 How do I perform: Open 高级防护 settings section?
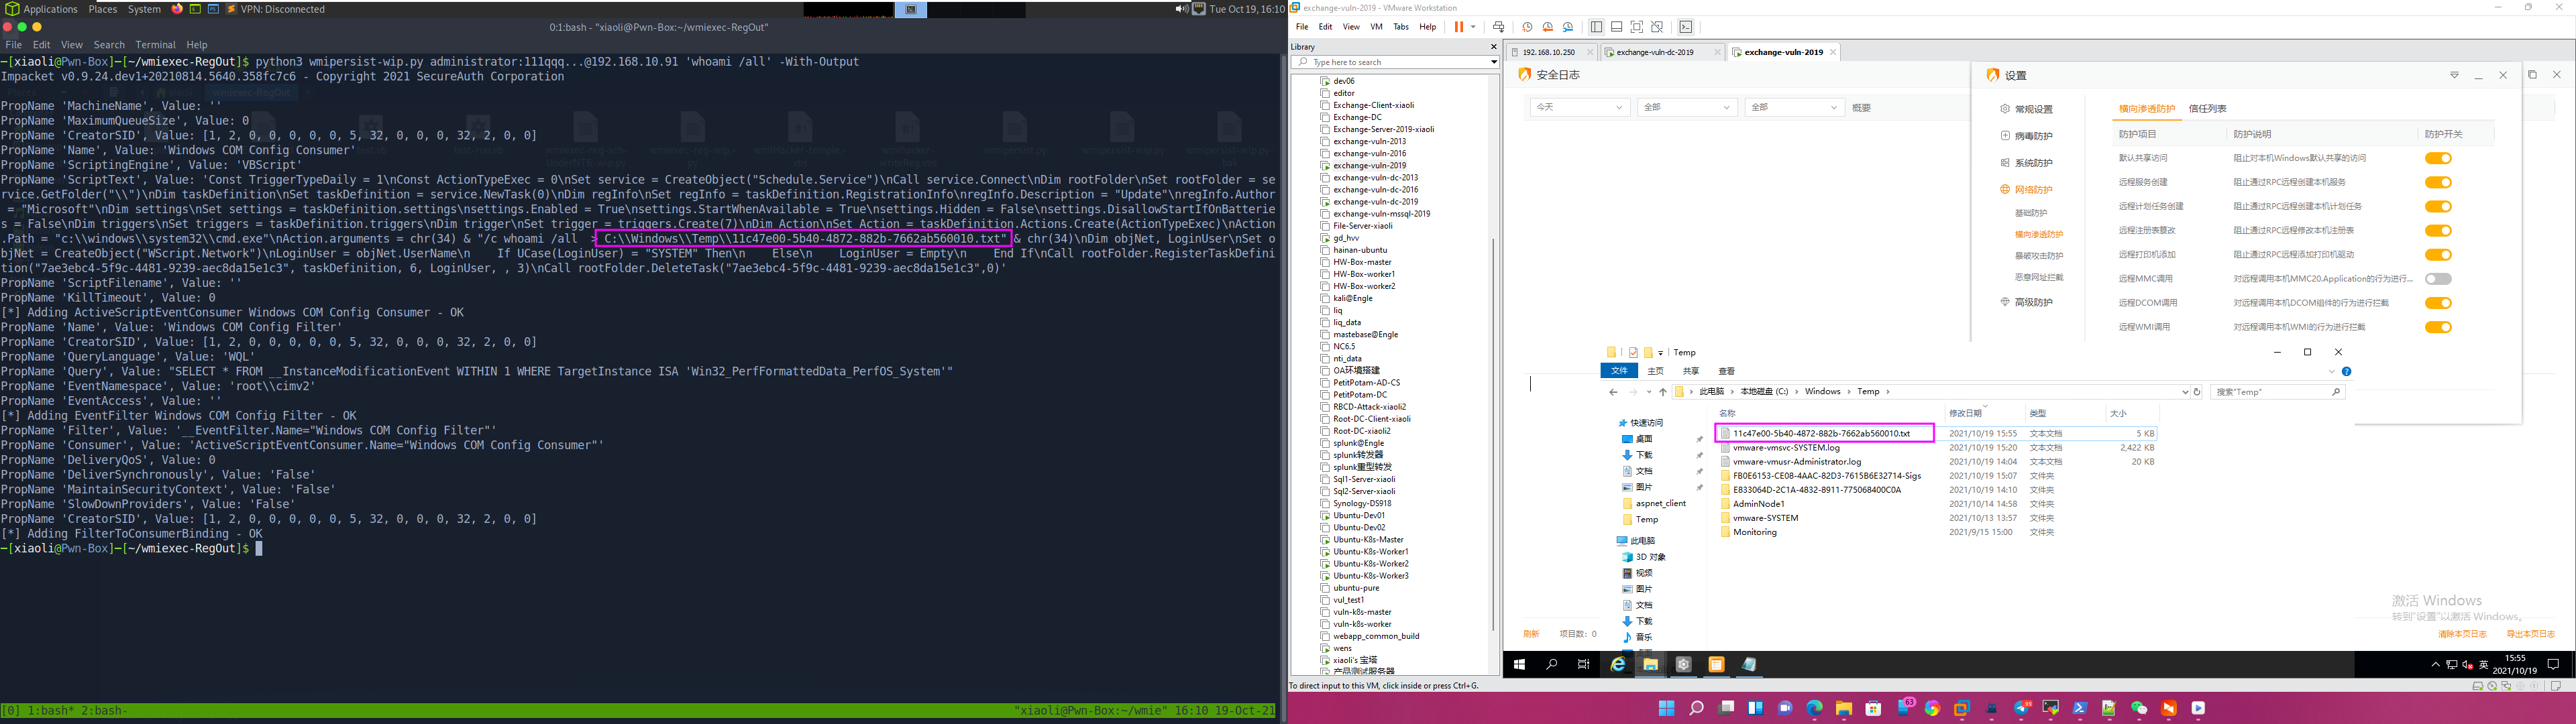pos(2027,302)
